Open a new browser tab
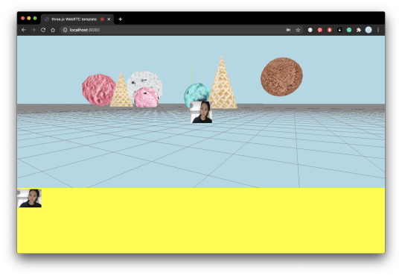This screenshot has width=402, height=276. click(x=121, y=19)
